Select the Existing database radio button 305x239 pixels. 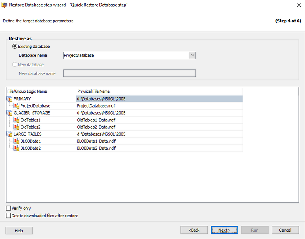click(14, 47)
